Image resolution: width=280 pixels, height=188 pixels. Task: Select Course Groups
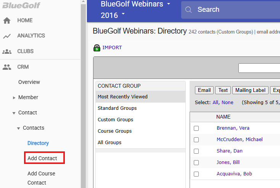(140, 131)
